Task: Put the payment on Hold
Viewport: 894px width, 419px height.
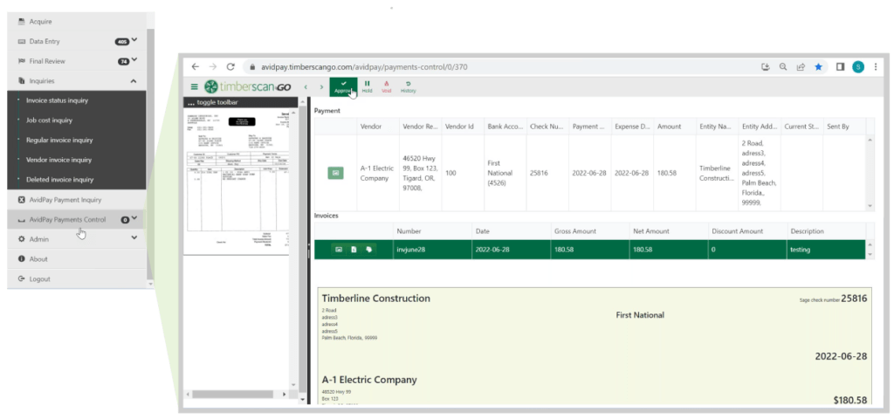Action: point(368,86)
